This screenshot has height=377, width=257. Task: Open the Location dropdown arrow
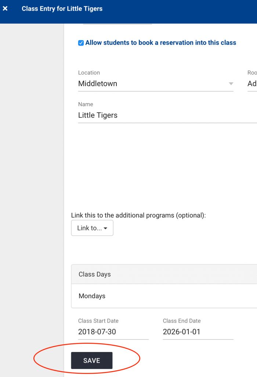[x=231, y=84]
